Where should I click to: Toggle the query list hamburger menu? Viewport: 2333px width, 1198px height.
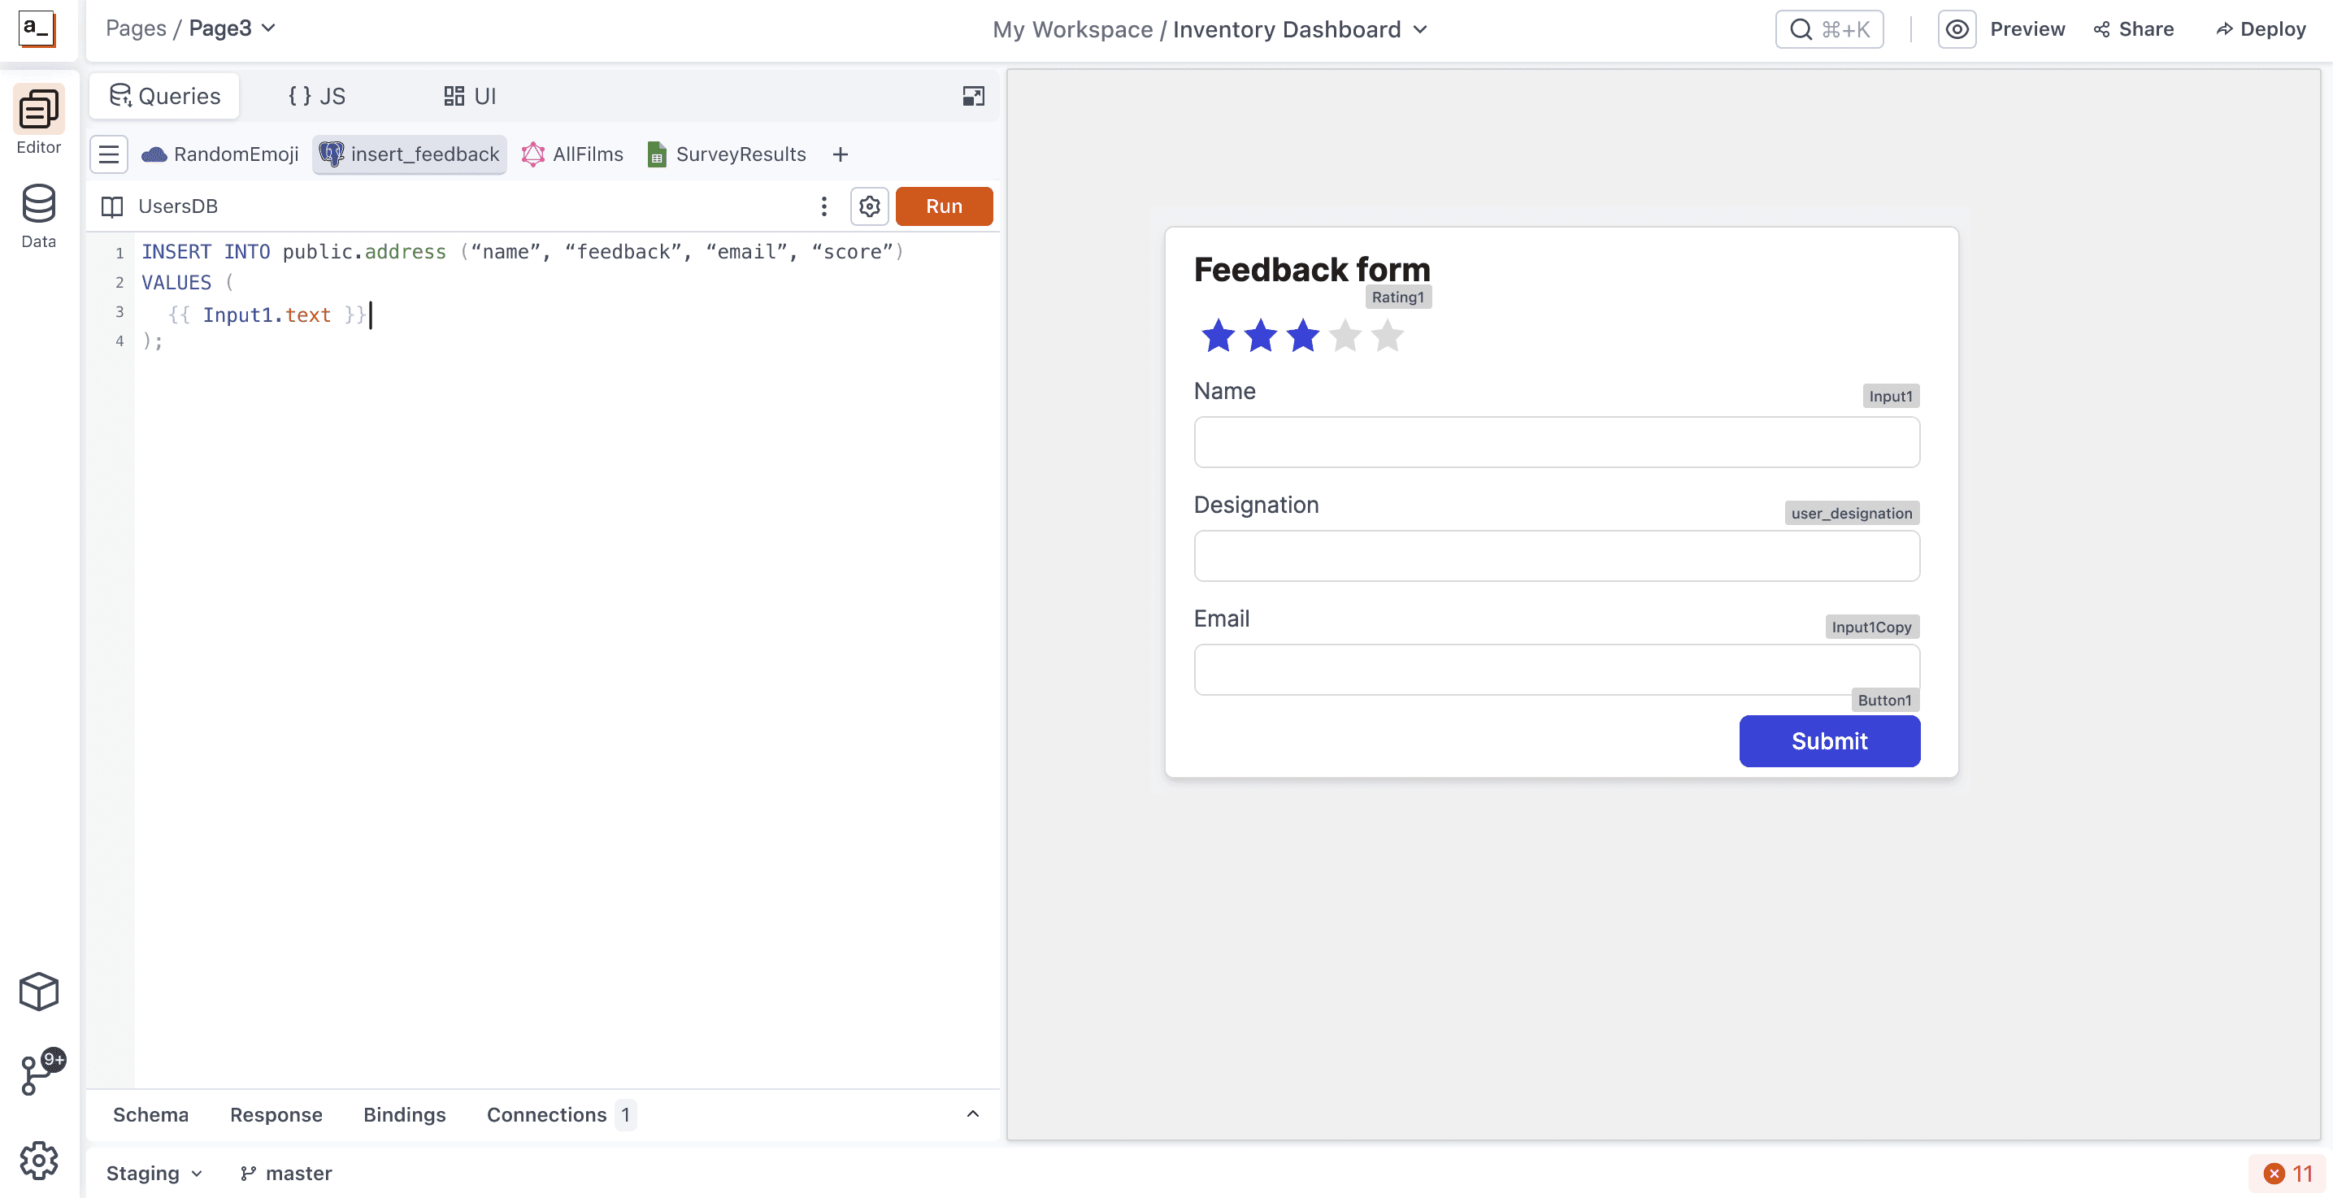click(109, 154)
